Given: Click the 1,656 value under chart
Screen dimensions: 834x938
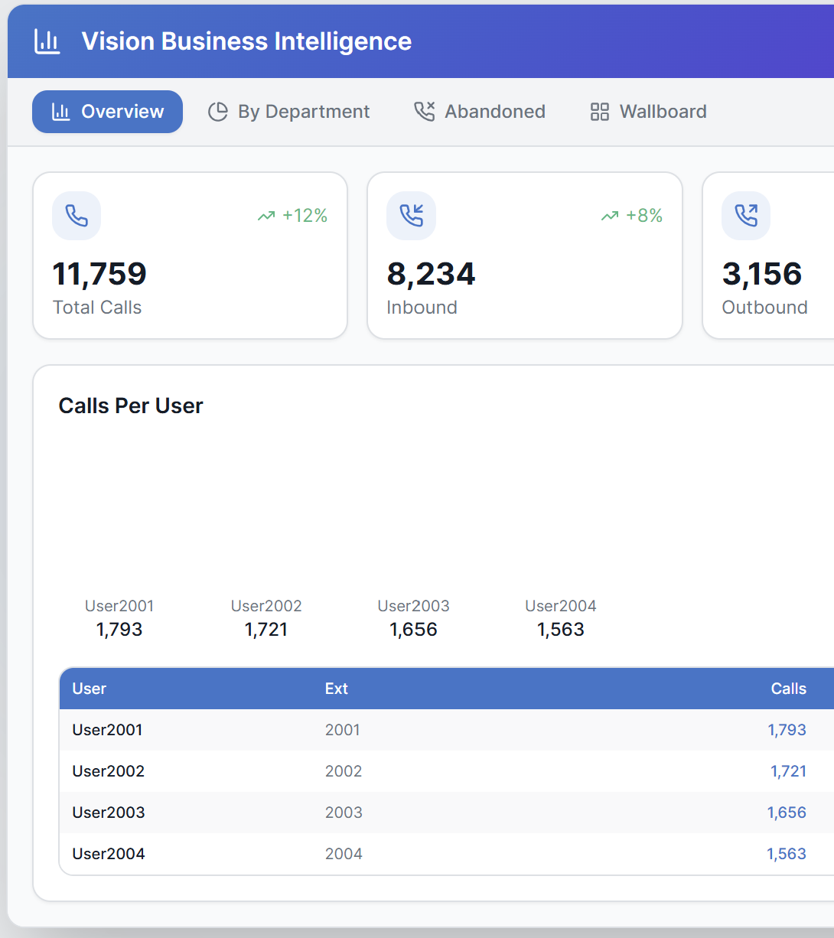Looking at the screenshot, I should coord(413,630).
